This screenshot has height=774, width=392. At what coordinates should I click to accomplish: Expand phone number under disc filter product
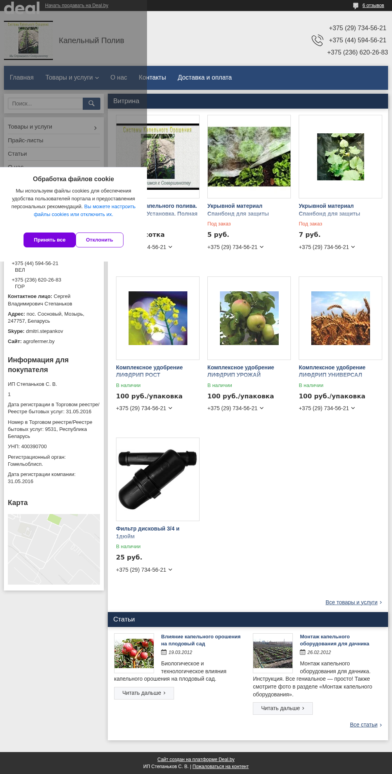[x=171, y=570]
